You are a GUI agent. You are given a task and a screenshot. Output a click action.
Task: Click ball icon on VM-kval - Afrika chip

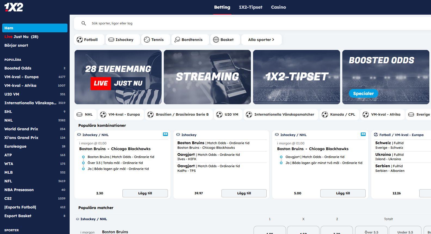click(x=366, y=115)
